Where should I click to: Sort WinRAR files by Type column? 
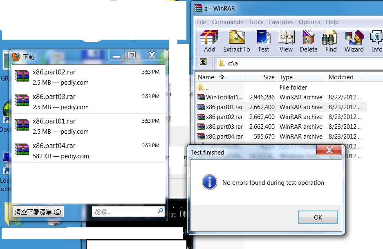301,77
